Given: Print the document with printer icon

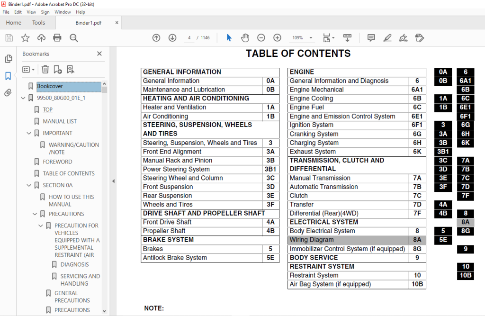Looking at the screenshot, I should [57, 38].
